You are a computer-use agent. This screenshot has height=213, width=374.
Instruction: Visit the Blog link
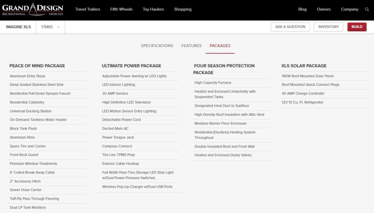coord(302,9)
